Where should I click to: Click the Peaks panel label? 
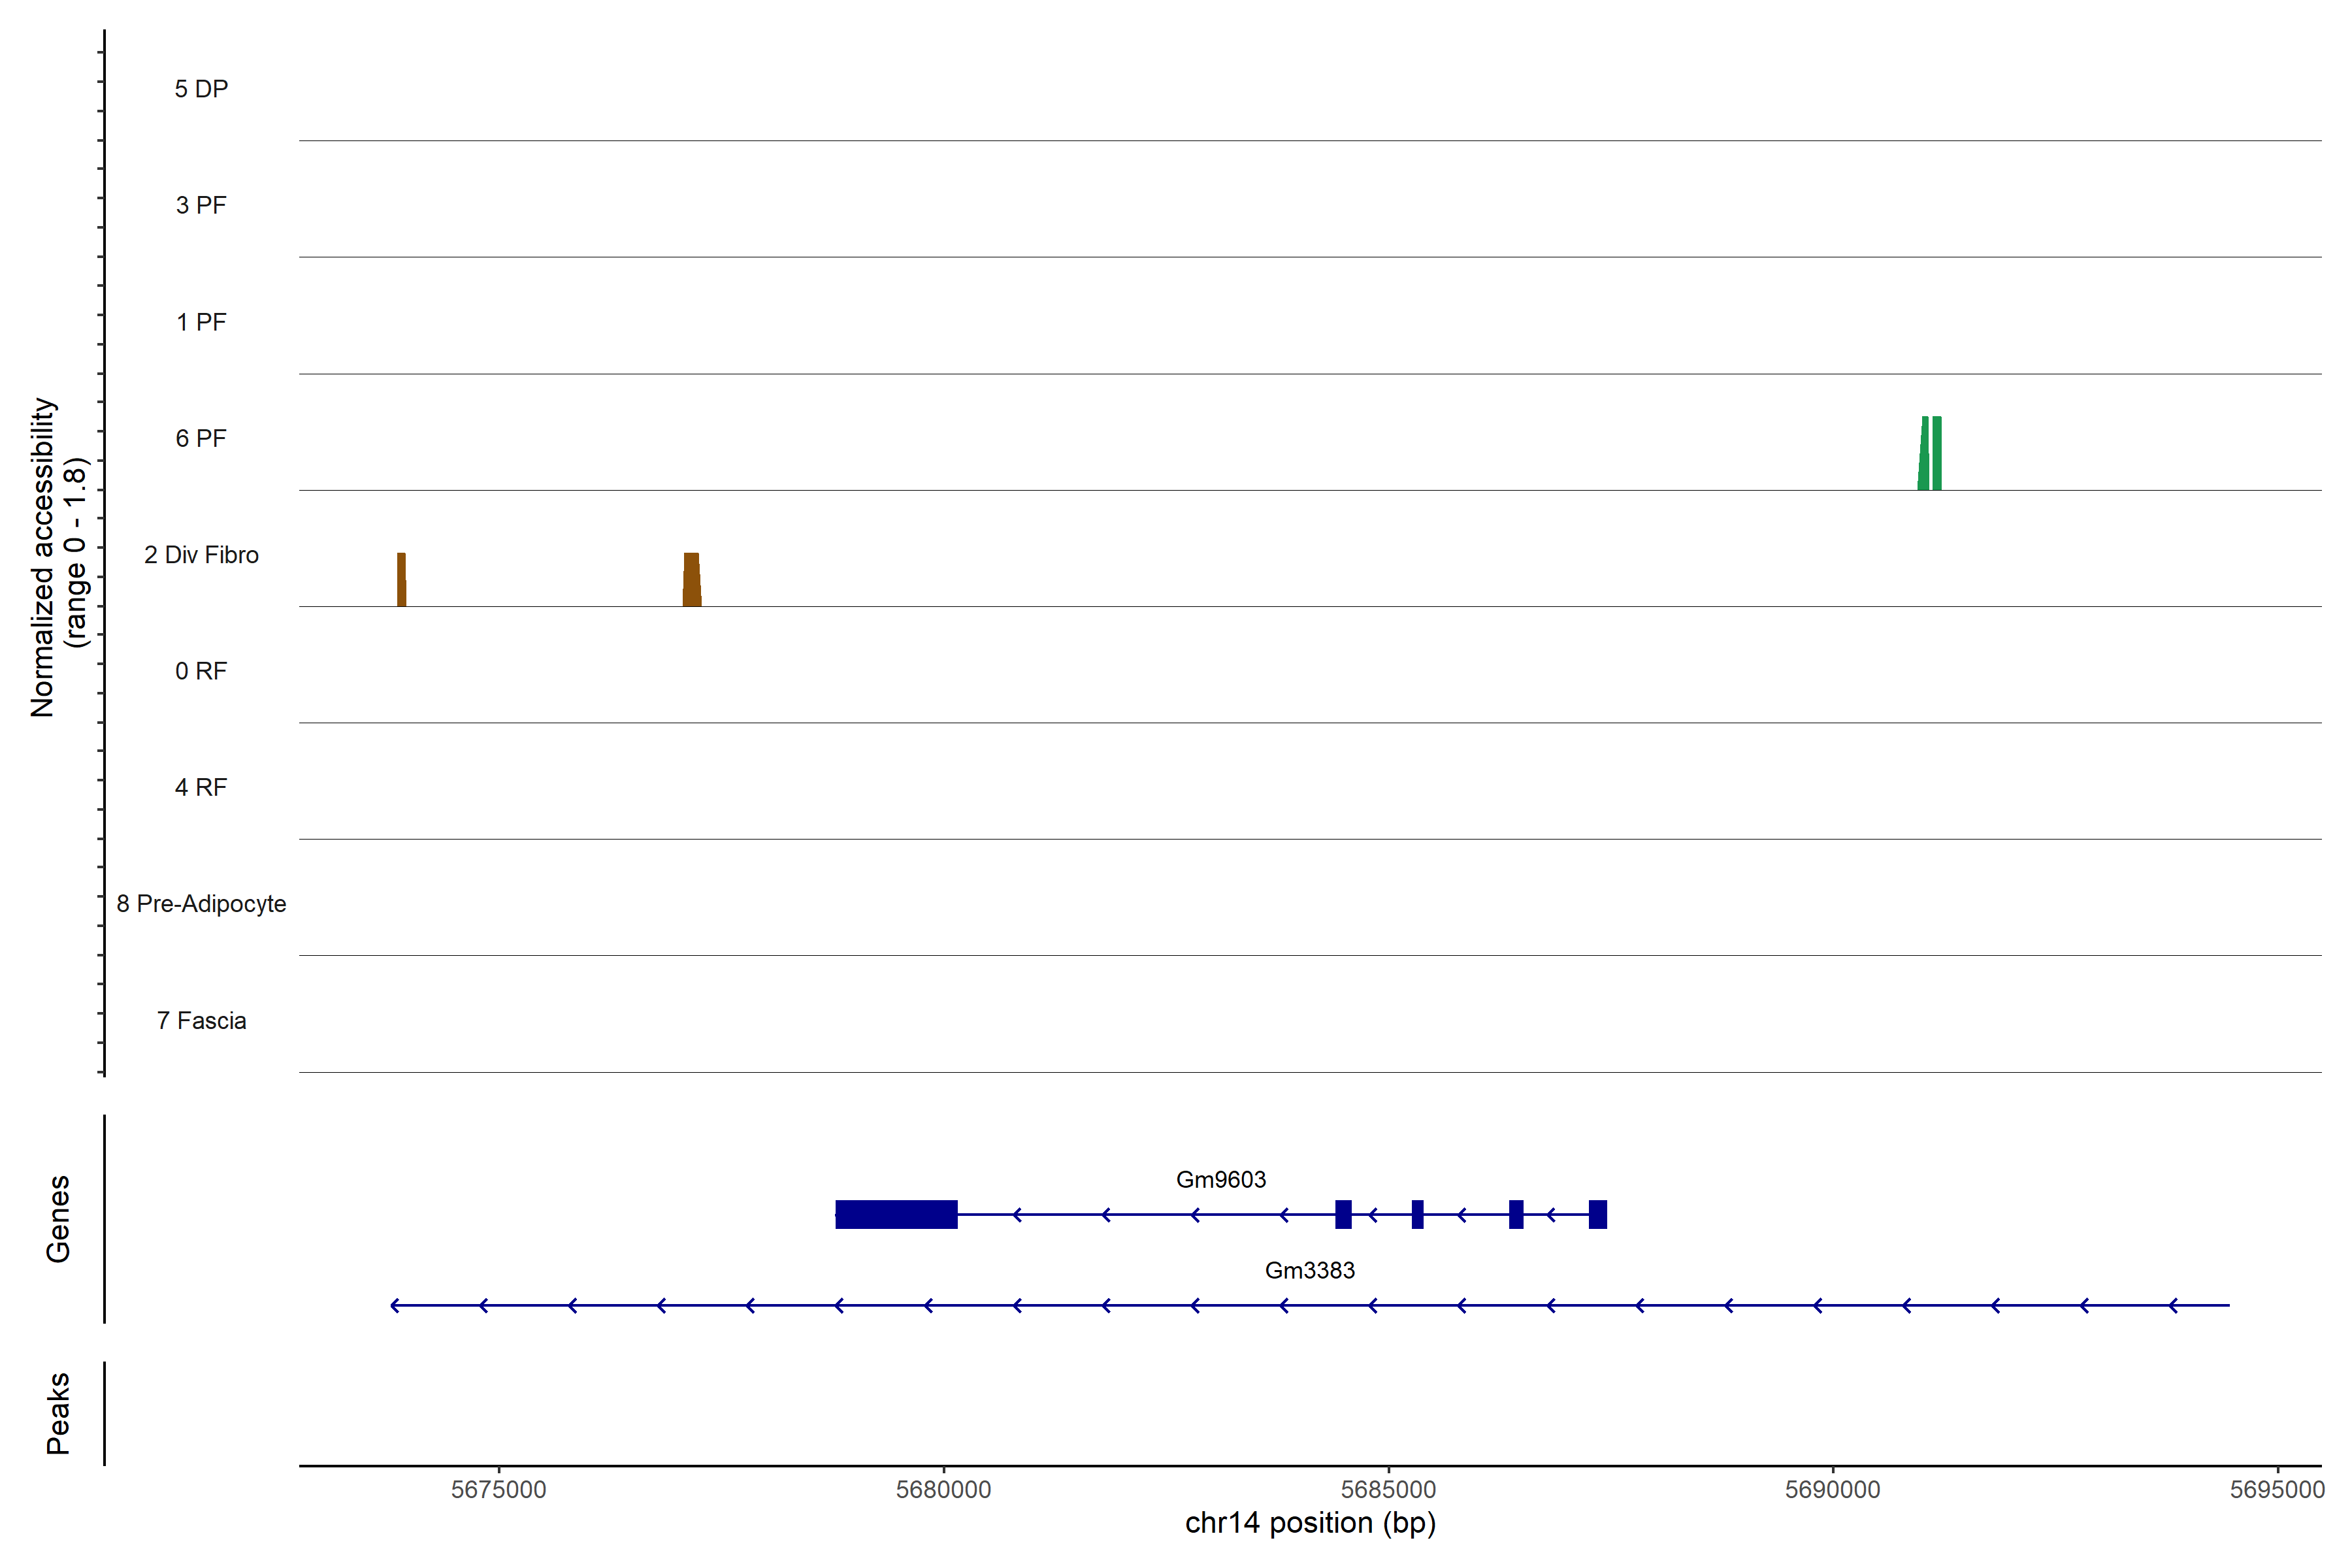[x=58, y=1412]
